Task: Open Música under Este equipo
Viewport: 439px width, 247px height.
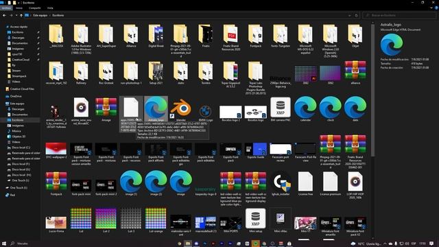Action: [x=16, y=131]
